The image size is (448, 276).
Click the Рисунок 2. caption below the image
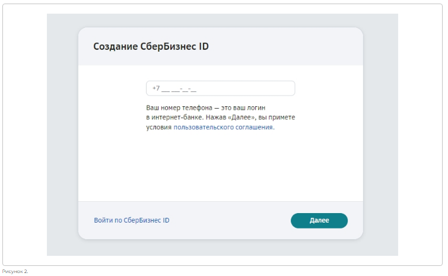point(15,271)
